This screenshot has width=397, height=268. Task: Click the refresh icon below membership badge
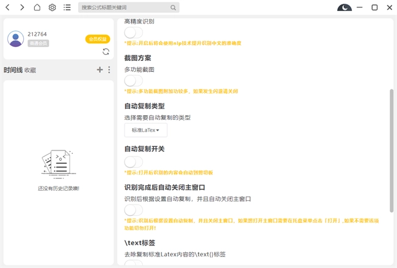click(106, 52)
